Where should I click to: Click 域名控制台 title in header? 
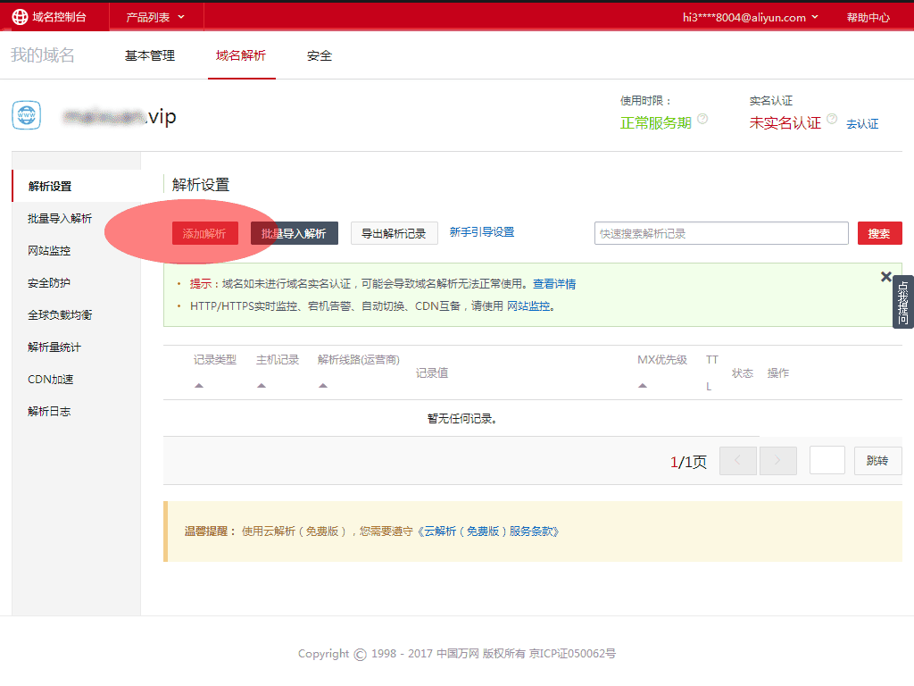(x=60, y=17)
